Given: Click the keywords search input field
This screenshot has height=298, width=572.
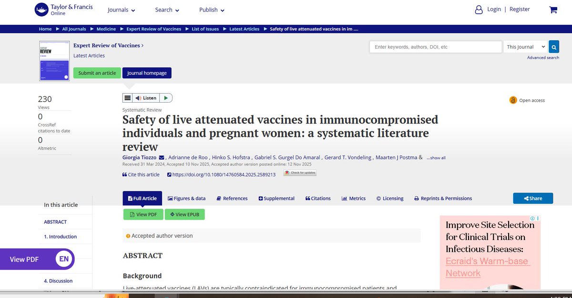Looking at the screenshot, I should coord(436,47).
